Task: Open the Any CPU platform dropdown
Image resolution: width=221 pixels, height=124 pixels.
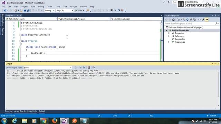Action: click(x=65, y=11)
